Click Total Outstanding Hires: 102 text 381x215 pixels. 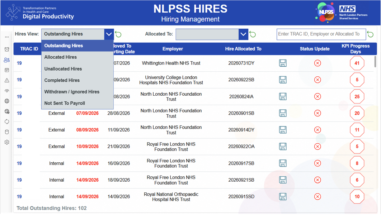[x=52, y=208]
